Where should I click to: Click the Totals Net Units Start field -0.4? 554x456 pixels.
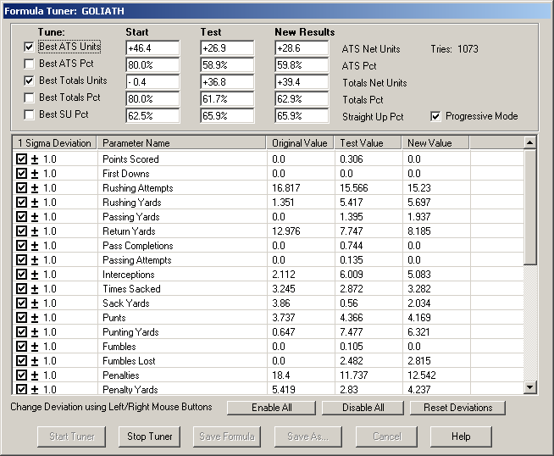pyautogui.click(x=152, y=82)
